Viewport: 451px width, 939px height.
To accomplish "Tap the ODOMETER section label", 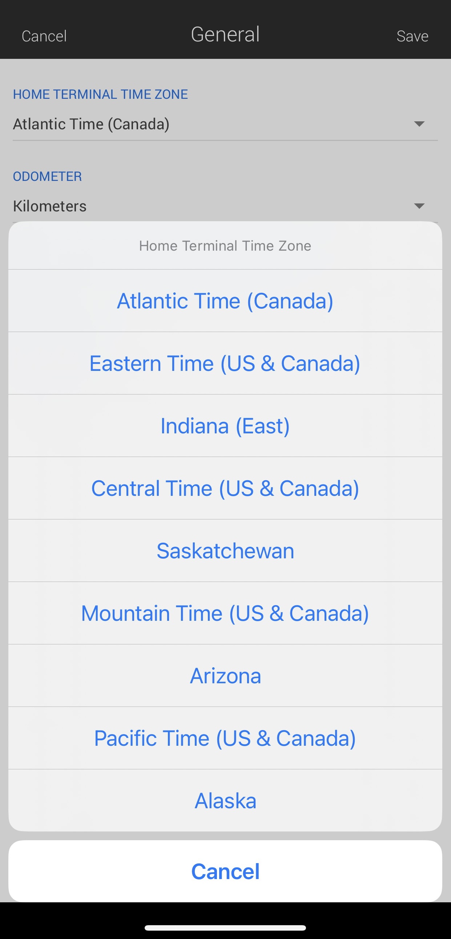I will click(47, 177).
